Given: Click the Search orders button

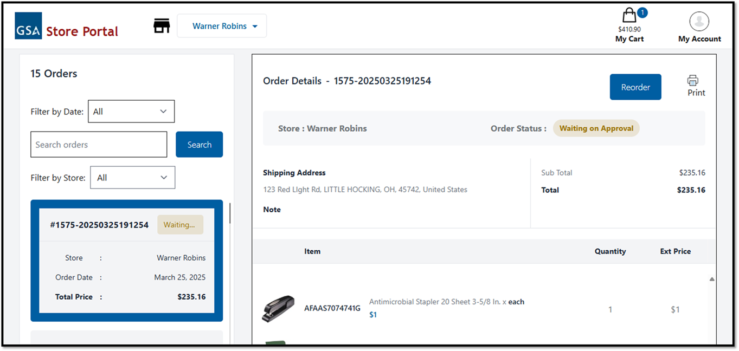Looking at the screenshot, I should pos(199,145).
